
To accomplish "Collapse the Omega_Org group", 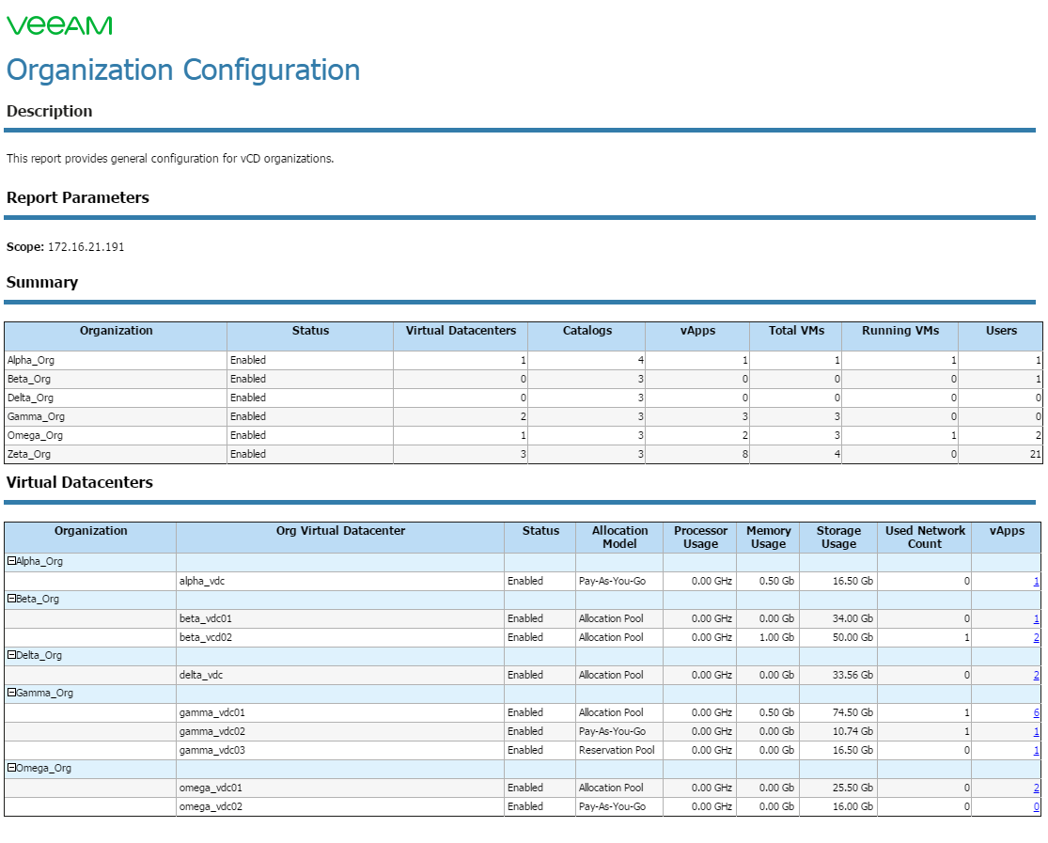I will (11, 768).
